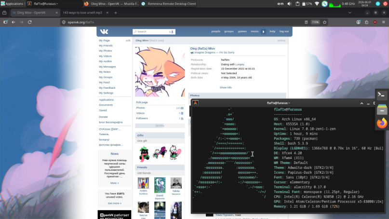
Task: Go back in Firefox history
Action: [13, 22]
